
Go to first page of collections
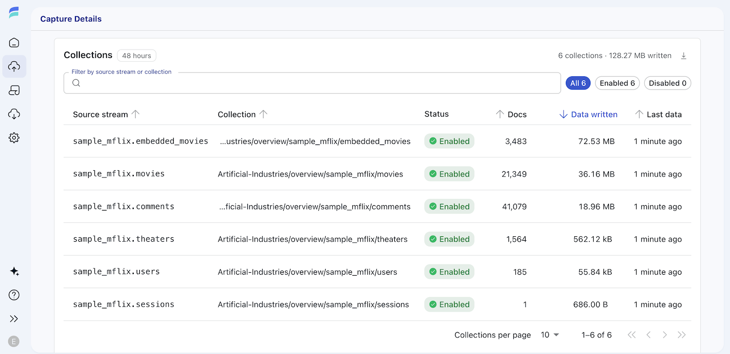tap(632, 335)
